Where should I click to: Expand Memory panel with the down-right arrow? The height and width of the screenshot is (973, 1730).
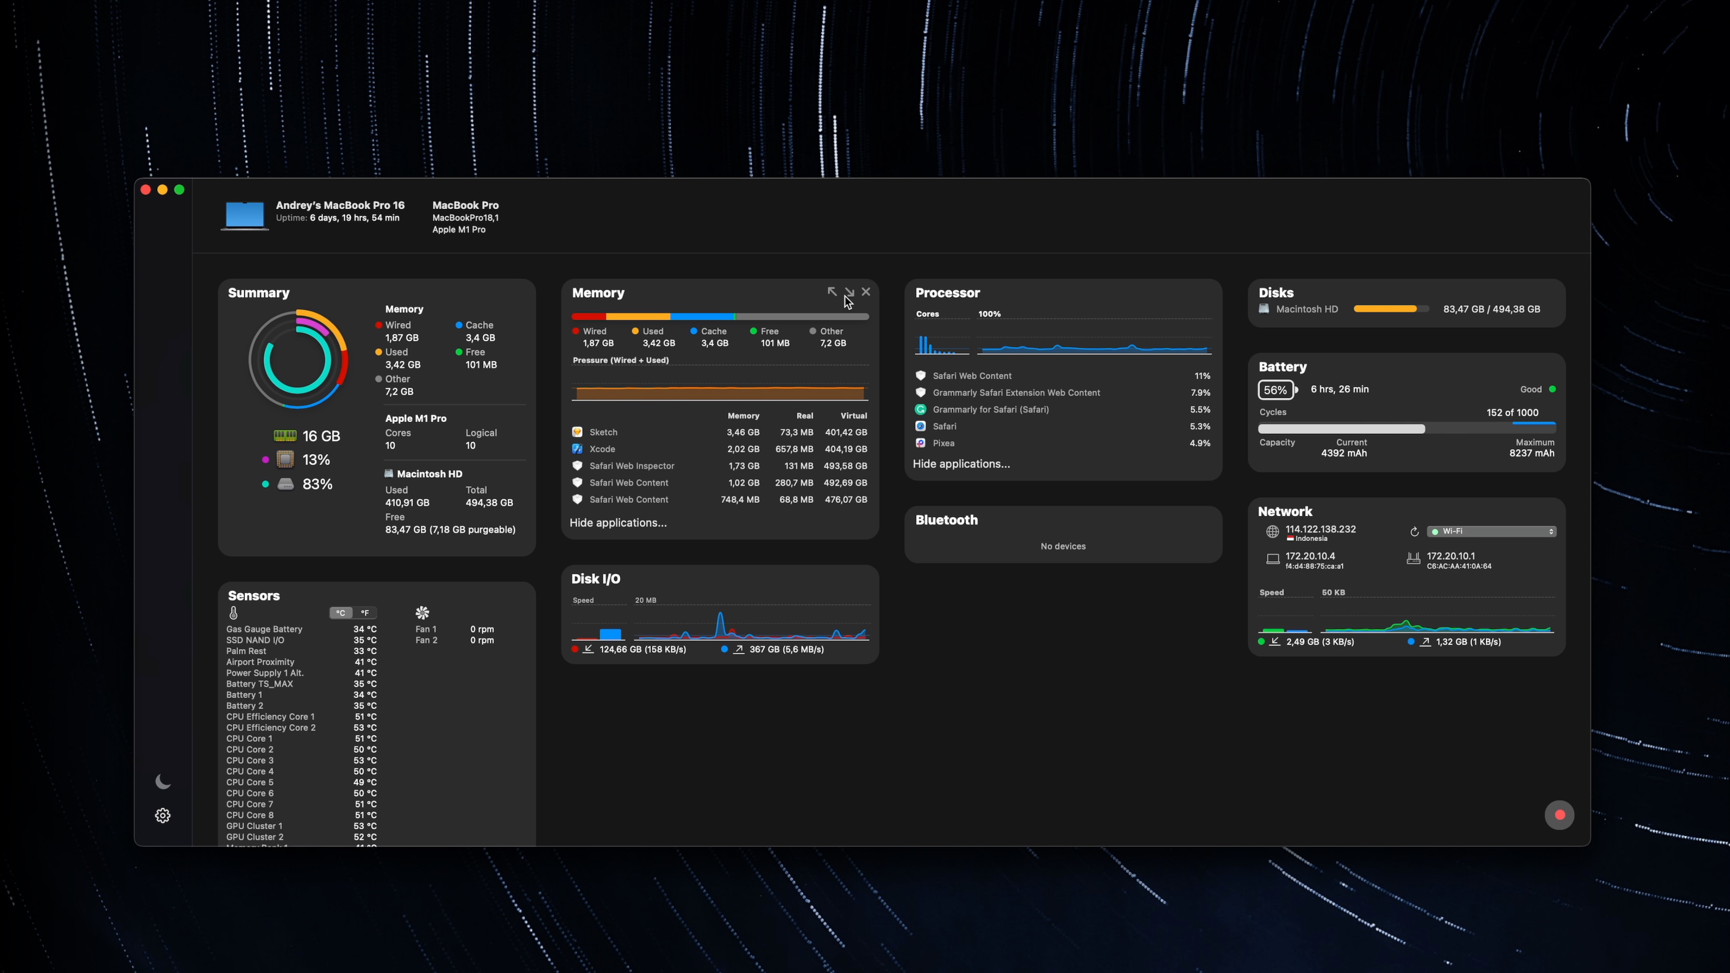pyautogui.click(x=849, y=291)
